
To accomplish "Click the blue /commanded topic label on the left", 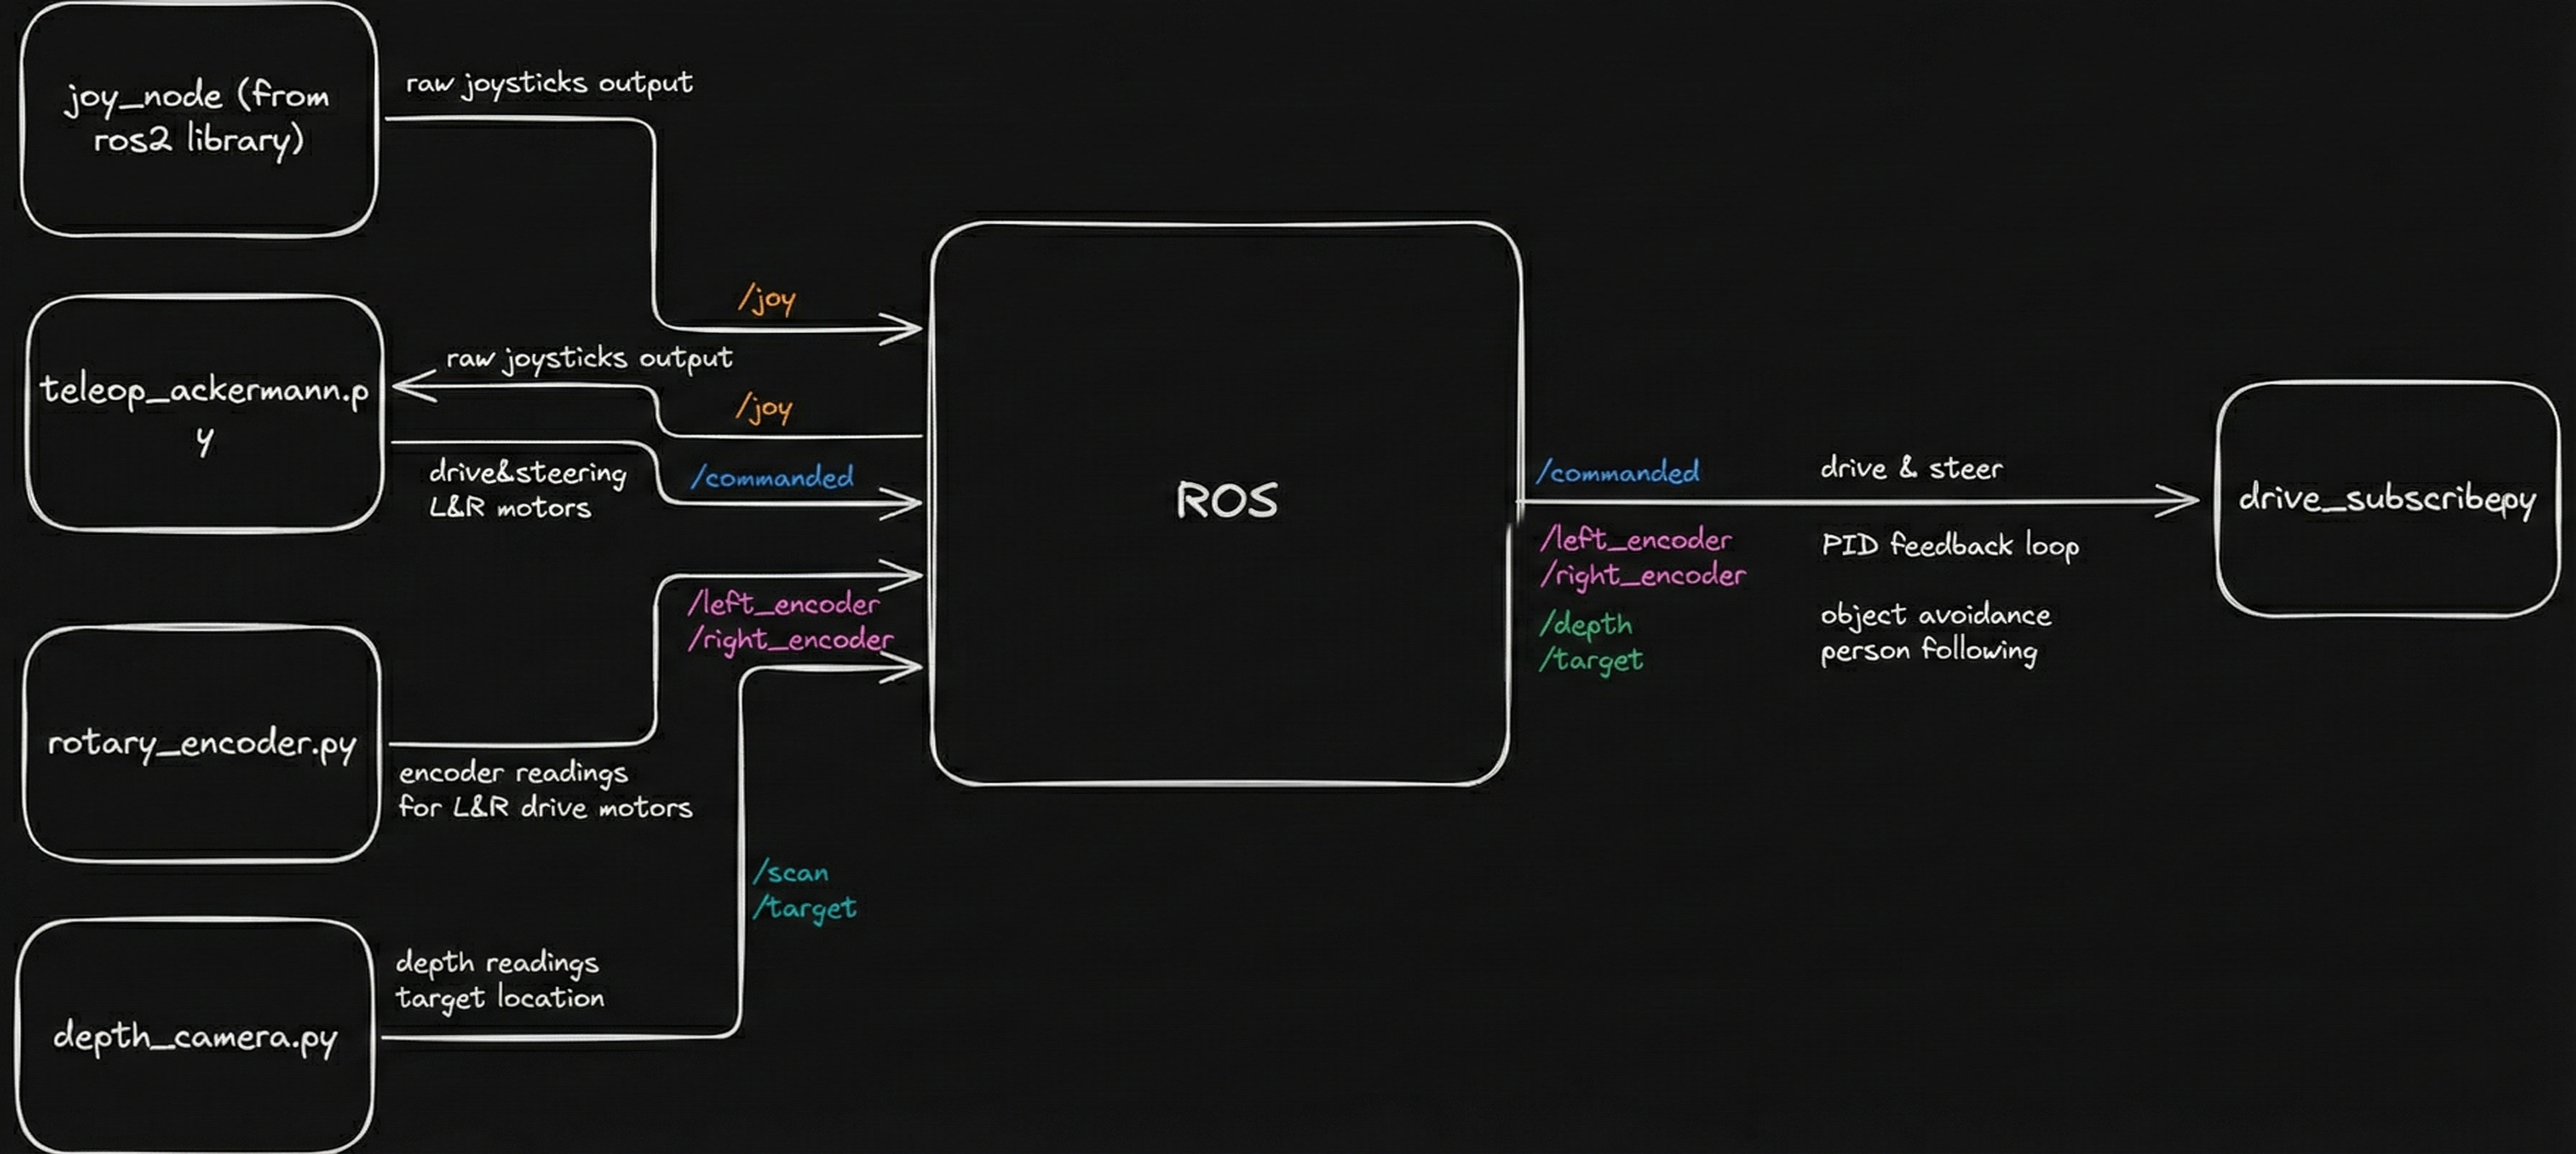I will click(774, 477).
